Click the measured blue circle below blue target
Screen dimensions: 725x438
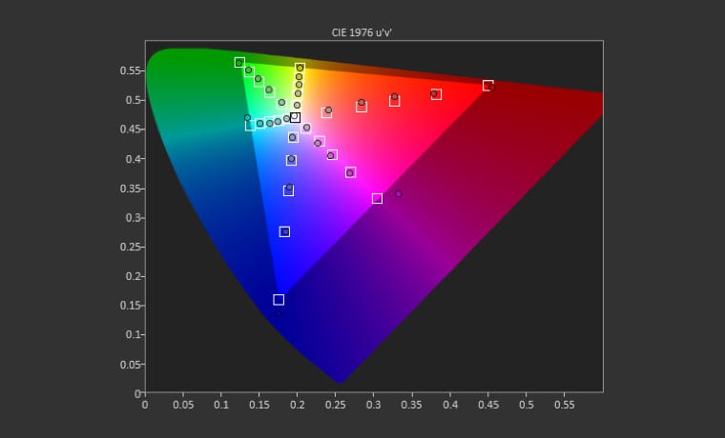point(279,314)
